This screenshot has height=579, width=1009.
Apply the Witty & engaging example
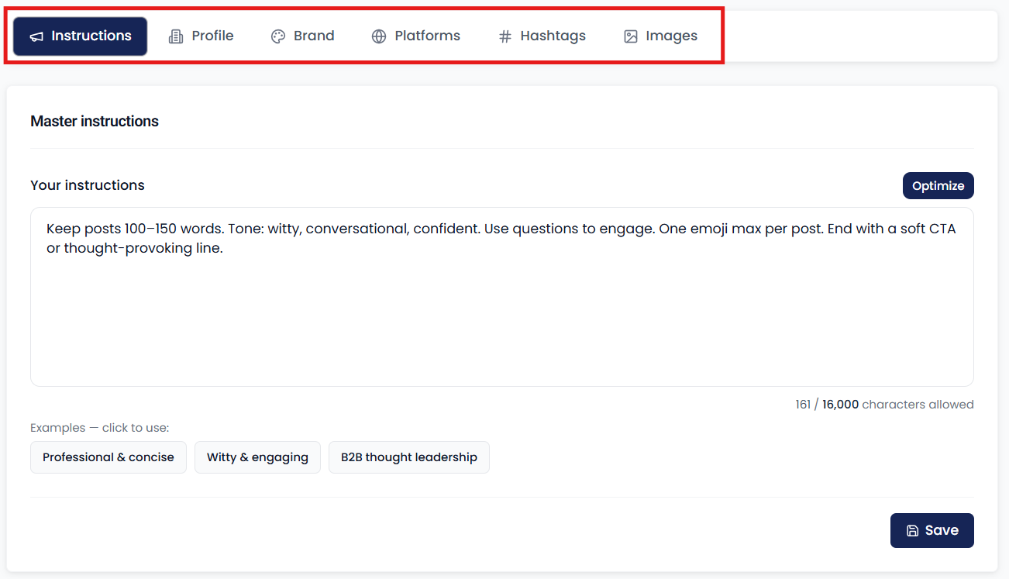[x=257, y=457]
